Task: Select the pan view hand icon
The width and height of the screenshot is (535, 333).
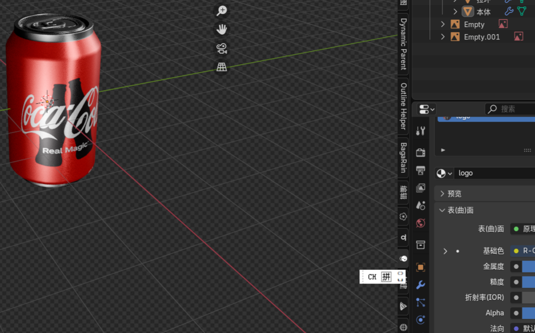Action: click(222, 30)
